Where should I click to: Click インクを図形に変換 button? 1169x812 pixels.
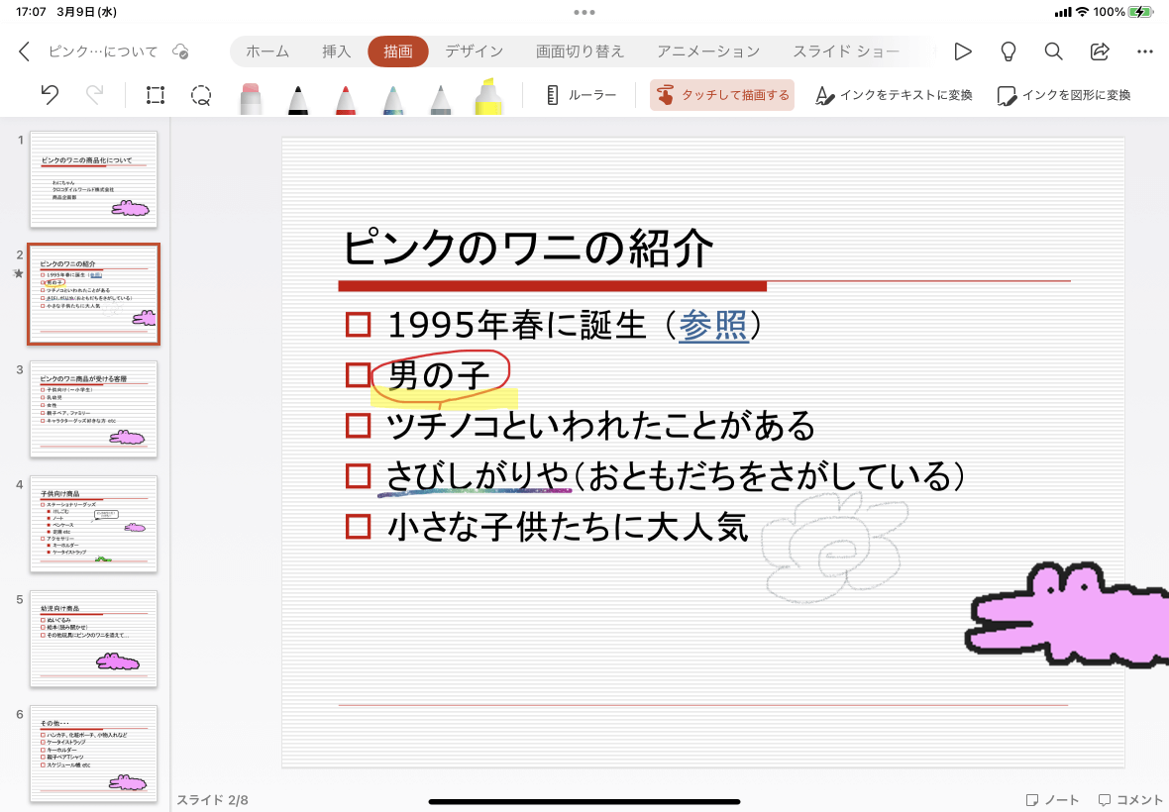(1064, 95)
